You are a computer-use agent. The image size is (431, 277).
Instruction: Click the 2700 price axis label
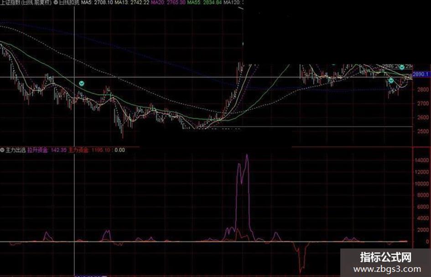(x=423, y=103)
